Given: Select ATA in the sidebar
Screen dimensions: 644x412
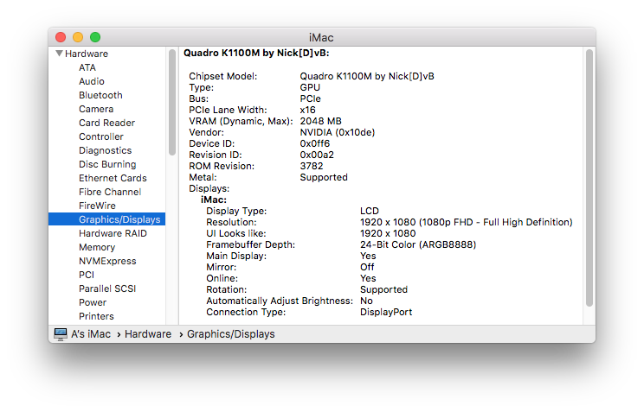Looking at the screenshot, I should (x=87, y=67).
